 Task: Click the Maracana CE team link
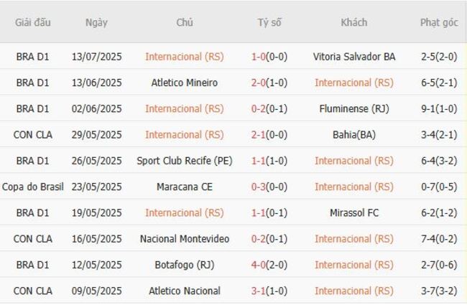click(185, 187)
